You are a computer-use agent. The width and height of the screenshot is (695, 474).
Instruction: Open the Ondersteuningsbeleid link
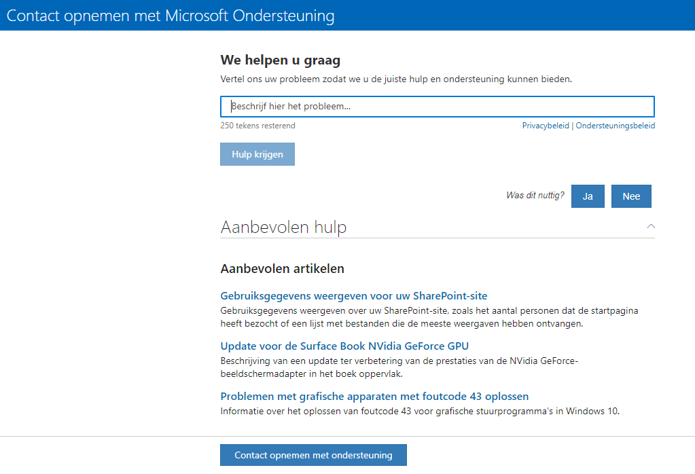tap(616, 126)
